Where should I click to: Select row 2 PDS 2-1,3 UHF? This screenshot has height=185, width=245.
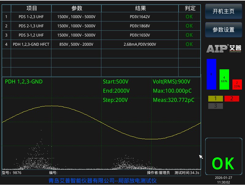coord(101,26)
